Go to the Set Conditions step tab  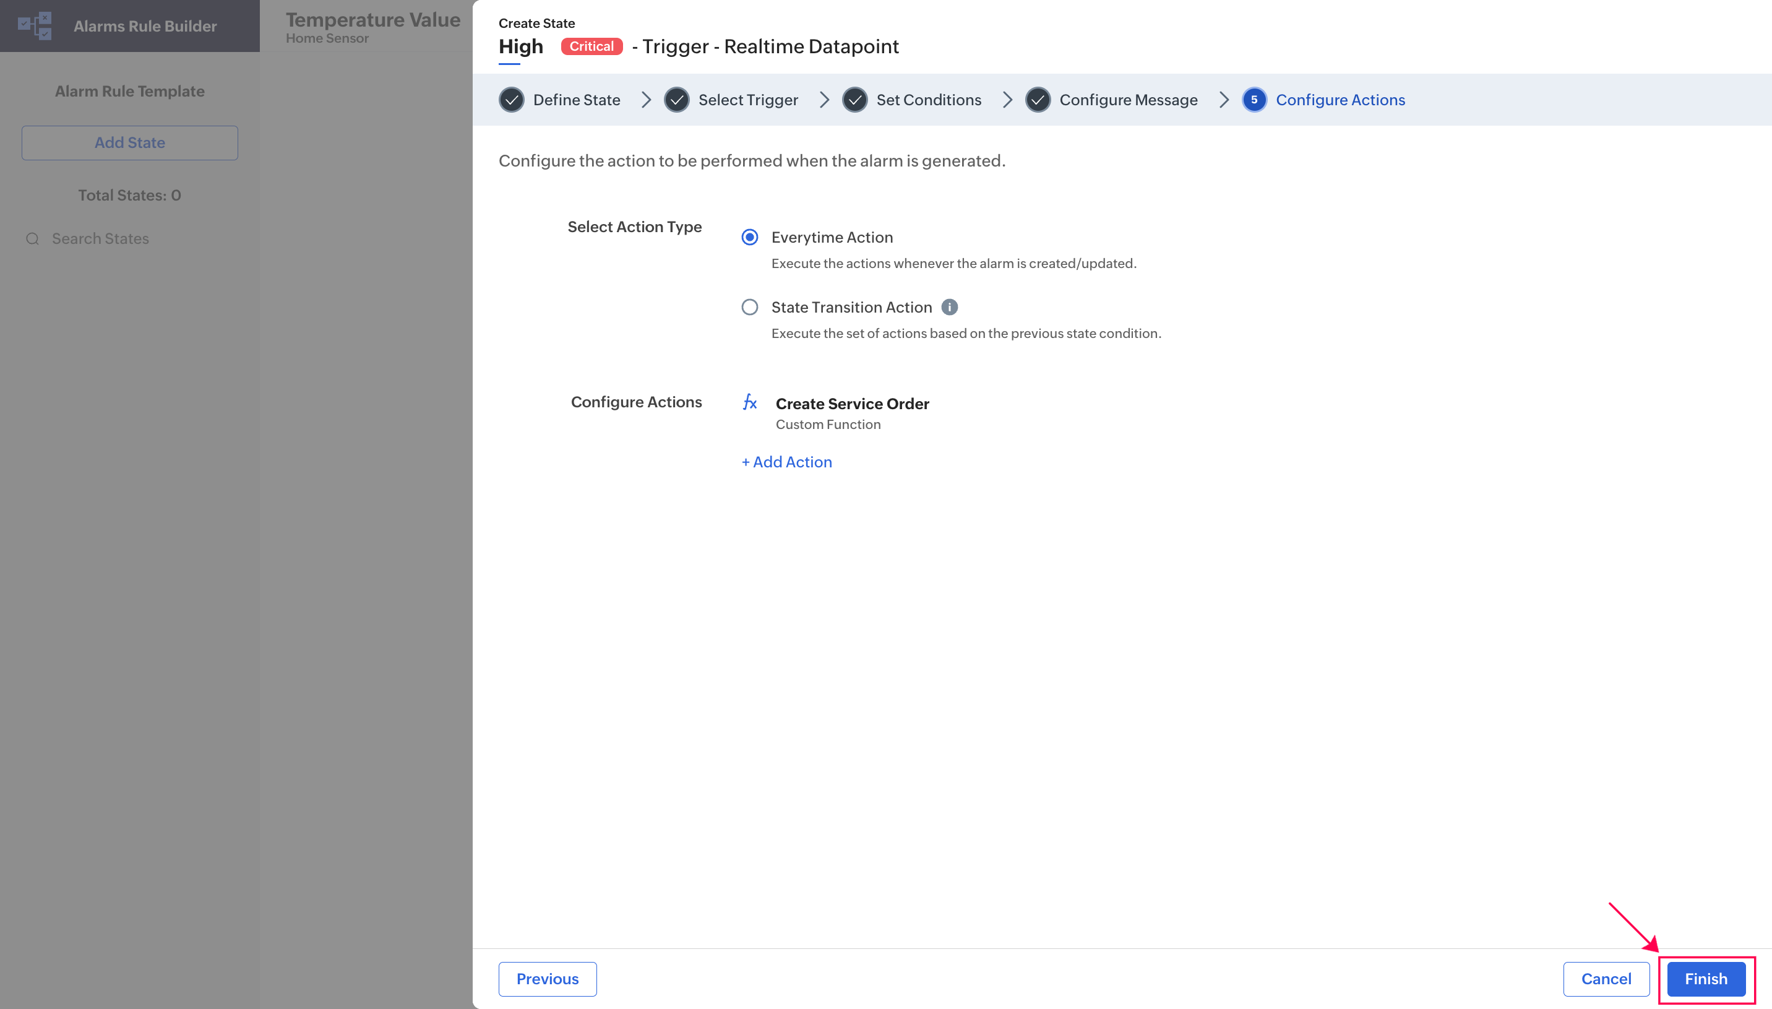pos(929,100)
